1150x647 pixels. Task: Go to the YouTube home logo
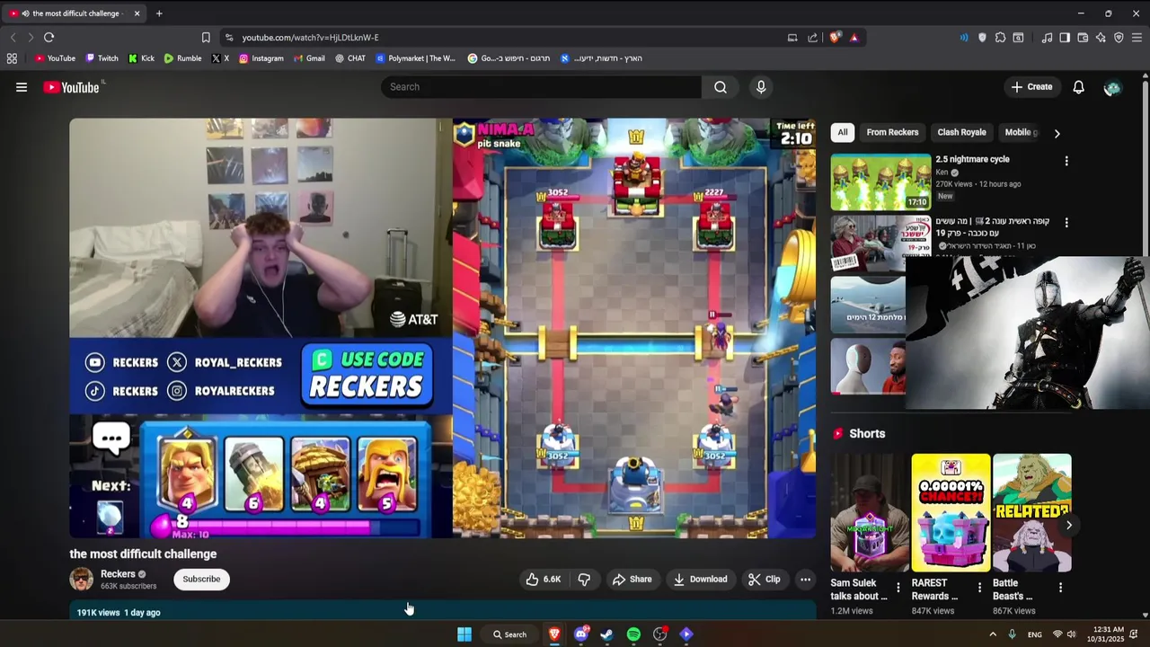72,87
